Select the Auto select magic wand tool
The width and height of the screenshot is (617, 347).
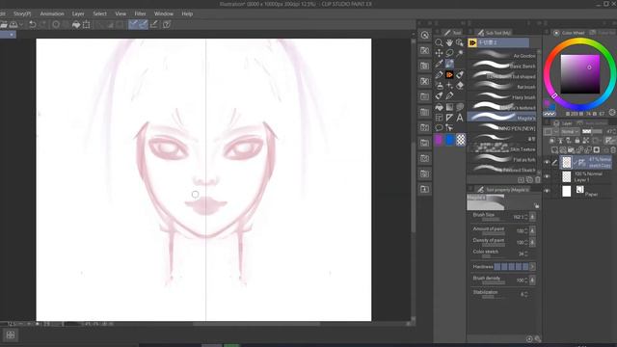point(460,53)
